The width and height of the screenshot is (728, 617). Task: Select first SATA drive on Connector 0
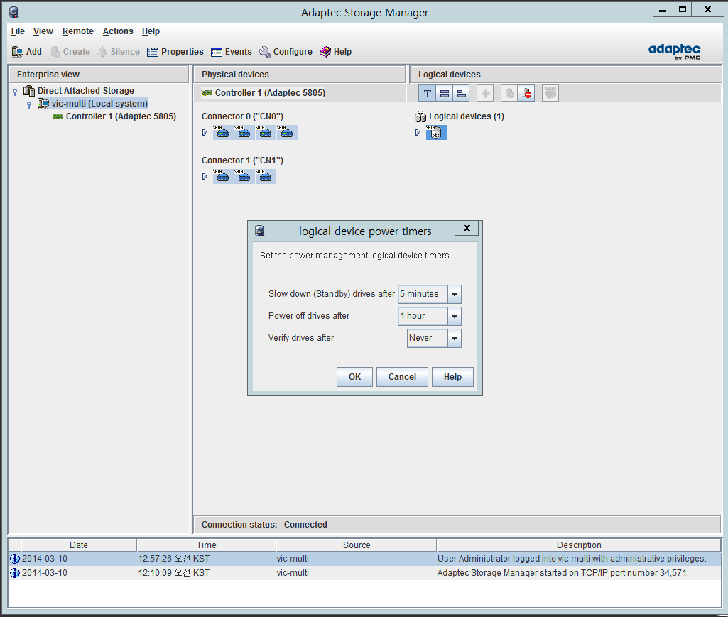(223, 132)
